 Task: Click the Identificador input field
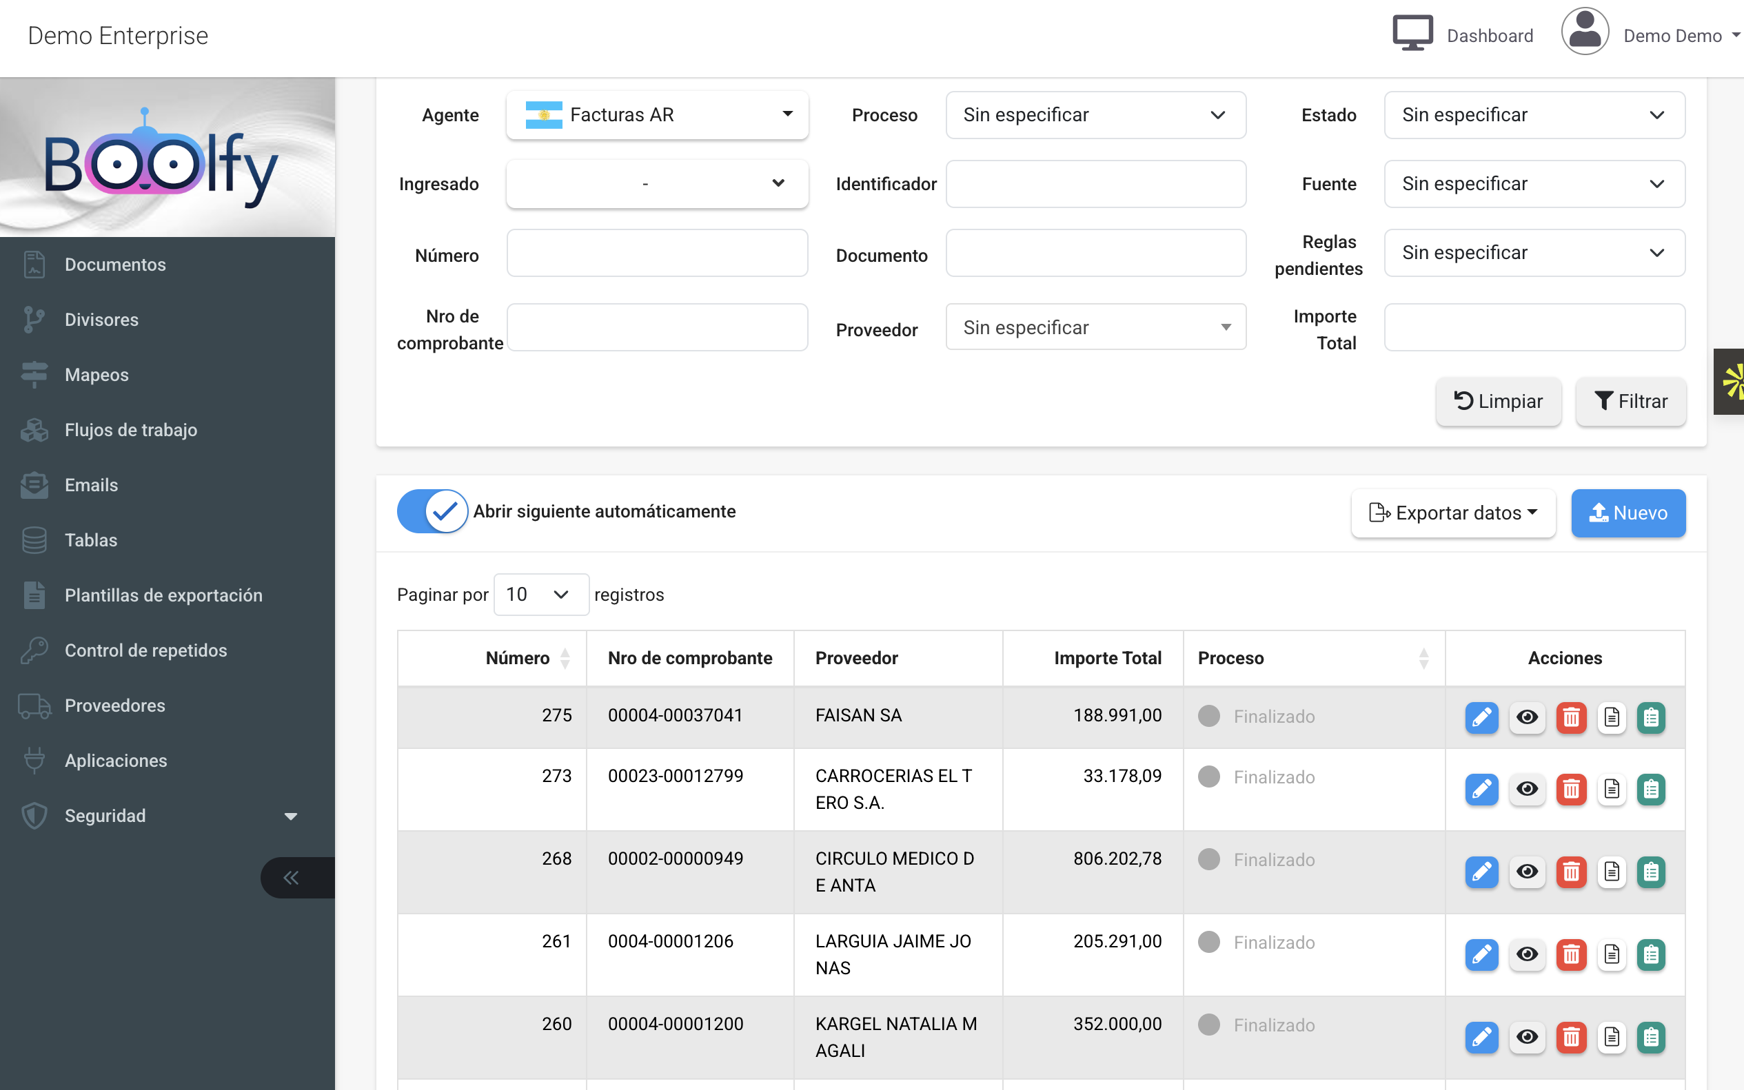coord(1095,184)
